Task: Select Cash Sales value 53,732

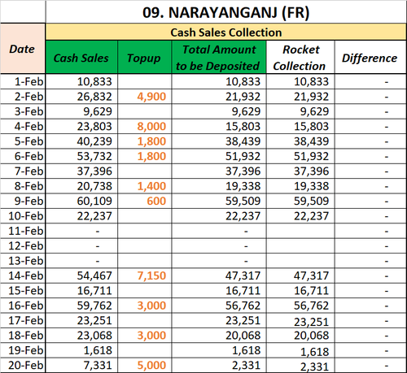Action: (81, 156)
